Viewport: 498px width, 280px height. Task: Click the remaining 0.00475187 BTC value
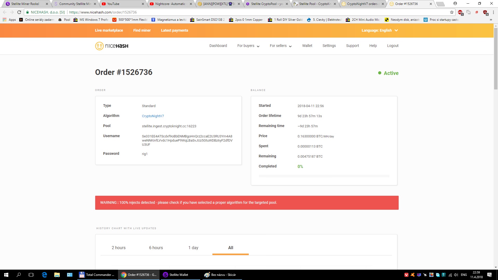(310, 157)
